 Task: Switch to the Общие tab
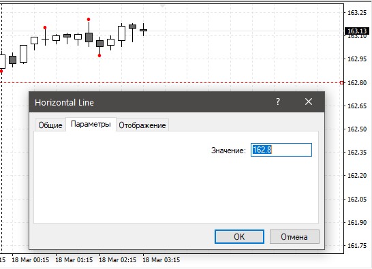tap(50, 125)
